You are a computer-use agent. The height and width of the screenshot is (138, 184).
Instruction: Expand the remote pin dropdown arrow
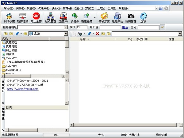coord(93,34)
